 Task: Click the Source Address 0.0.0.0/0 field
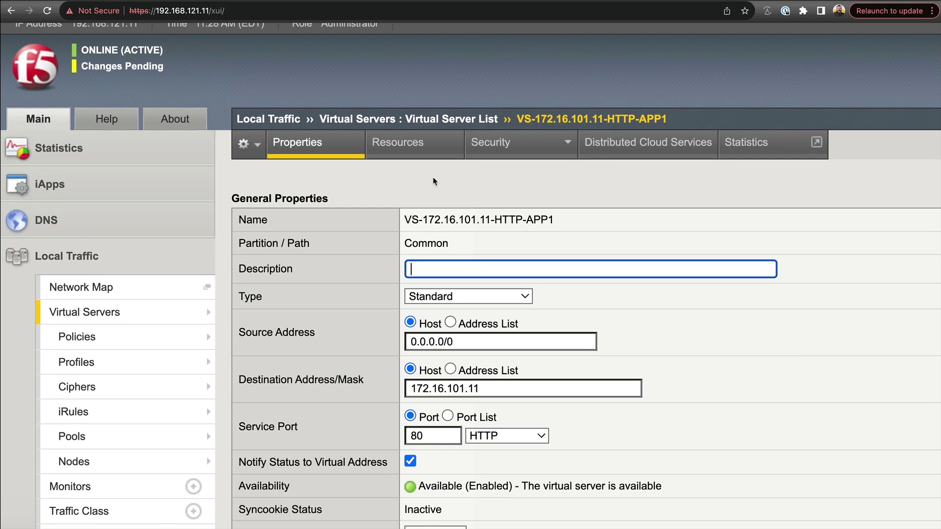pos(500,341)
